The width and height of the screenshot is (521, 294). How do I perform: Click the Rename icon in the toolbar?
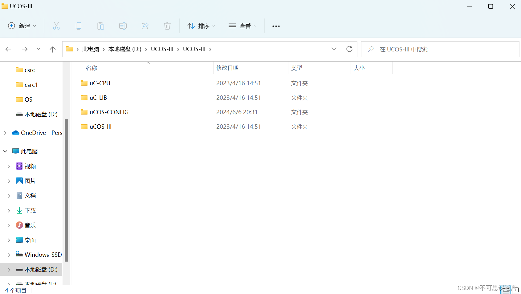[123, 26]
